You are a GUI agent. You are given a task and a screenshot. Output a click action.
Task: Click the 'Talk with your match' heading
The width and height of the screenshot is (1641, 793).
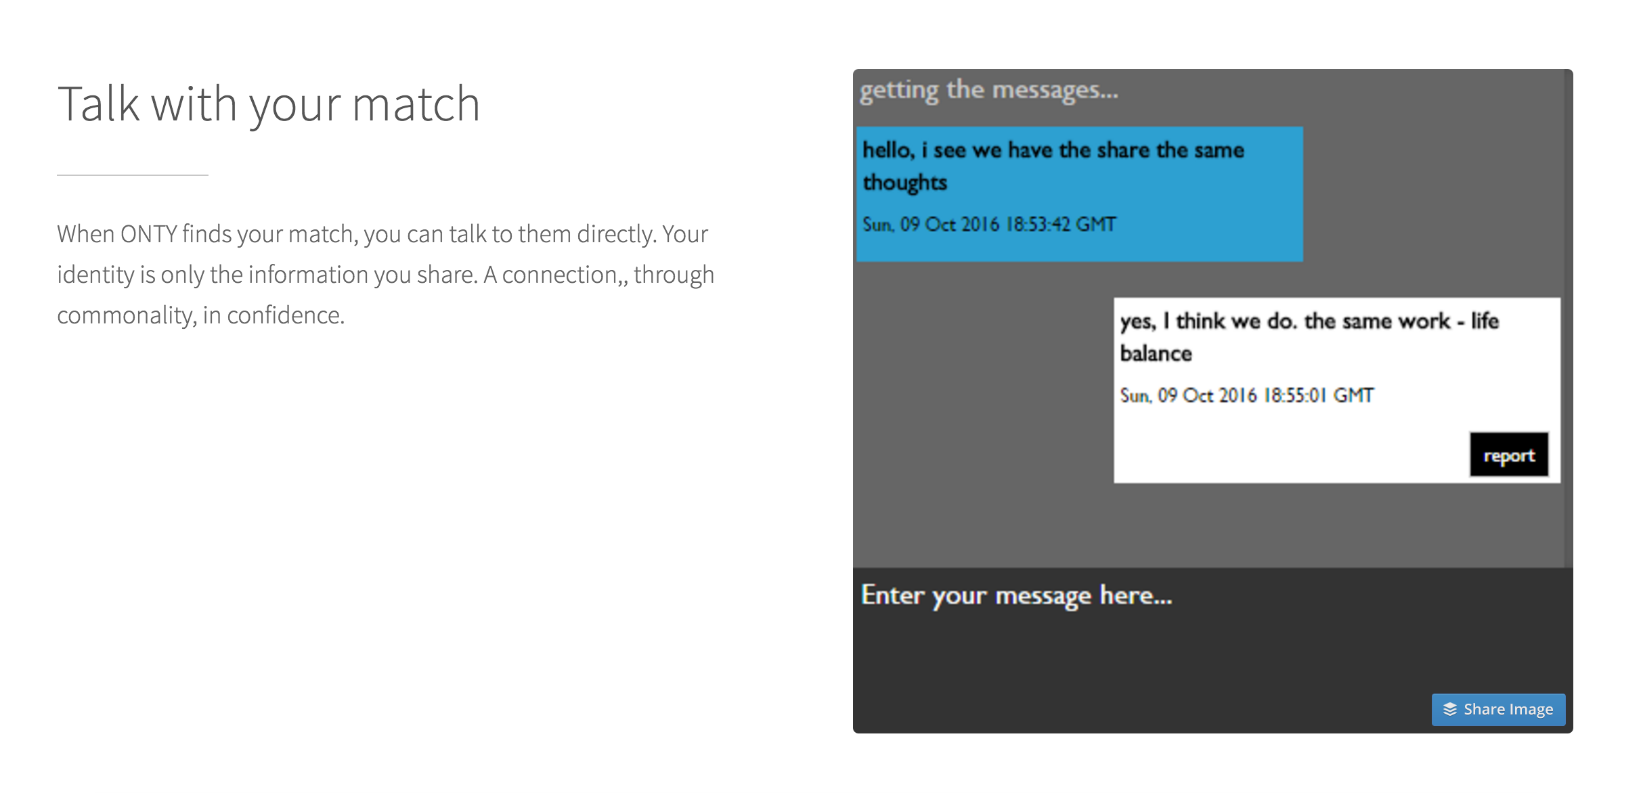pyautogui.click(x=269, y=104)
